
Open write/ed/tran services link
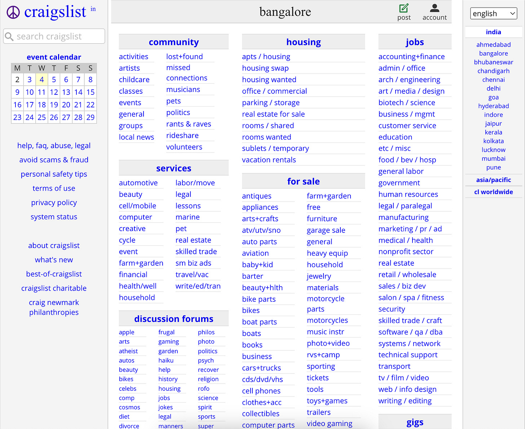[x=198, y=286]
